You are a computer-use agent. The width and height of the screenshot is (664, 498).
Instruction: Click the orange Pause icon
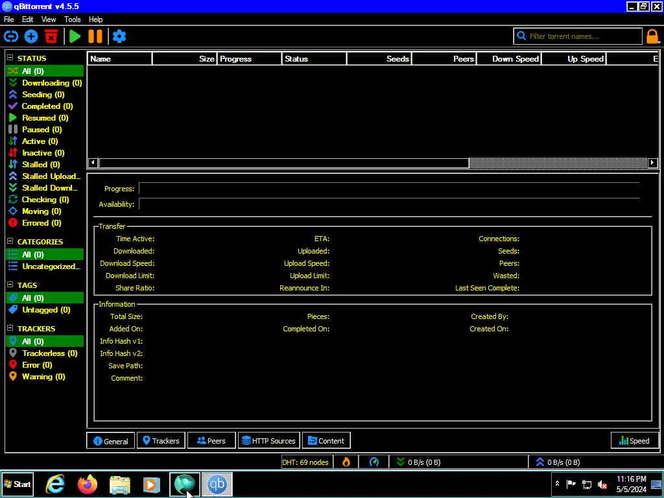[95, 36]
